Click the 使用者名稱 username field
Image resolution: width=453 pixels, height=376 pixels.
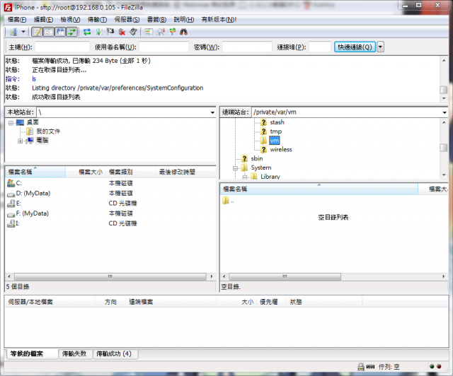(164, 47)
